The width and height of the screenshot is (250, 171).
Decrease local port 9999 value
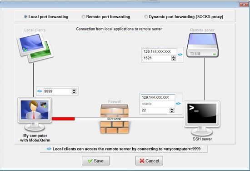(x=74, y=93)
